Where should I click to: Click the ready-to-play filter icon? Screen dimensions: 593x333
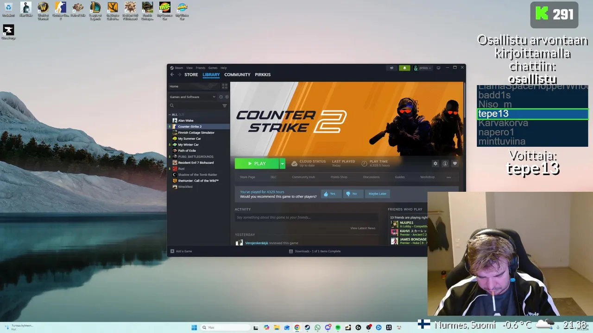pyautogui.click(x=227, y=97)
